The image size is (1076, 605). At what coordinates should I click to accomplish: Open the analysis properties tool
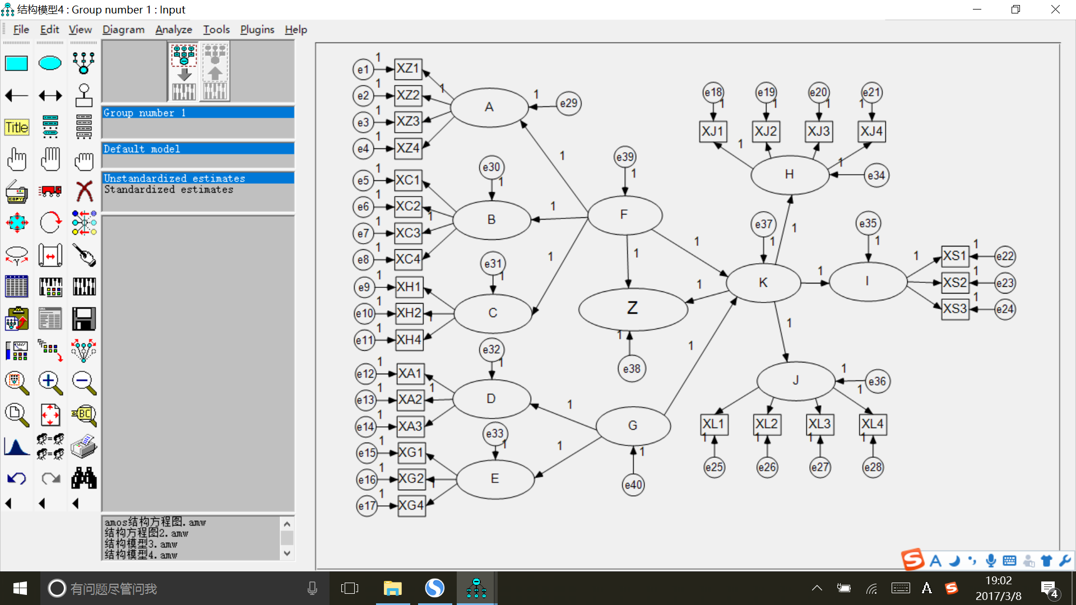[50, 287]
